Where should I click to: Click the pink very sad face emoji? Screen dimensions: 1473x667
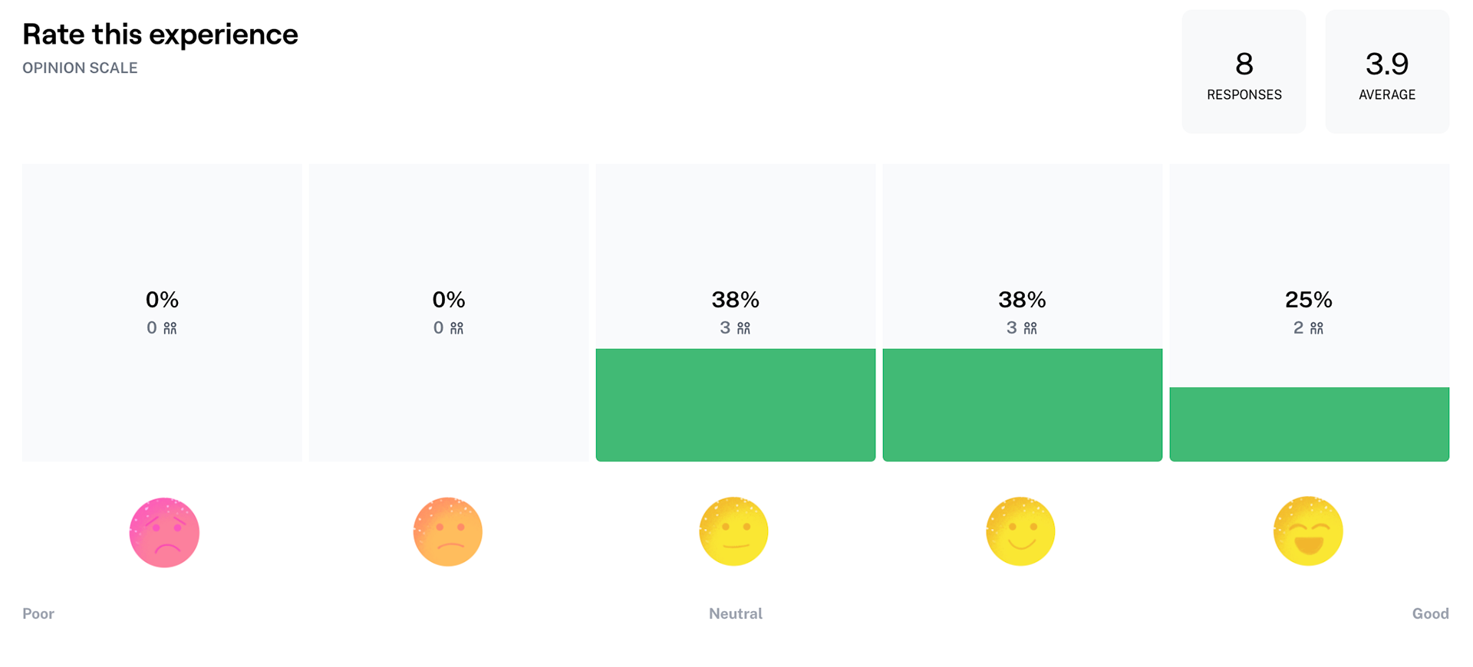click(164, 532)
